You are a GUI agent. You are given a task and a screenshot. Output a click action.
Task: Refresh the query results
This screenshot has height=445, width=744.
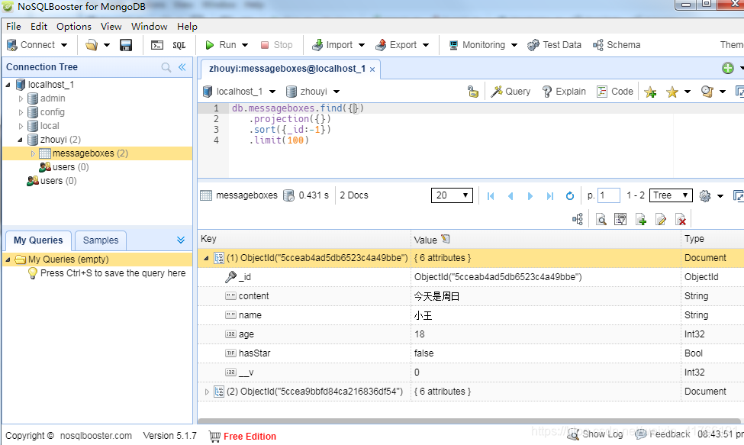(570, 196)
